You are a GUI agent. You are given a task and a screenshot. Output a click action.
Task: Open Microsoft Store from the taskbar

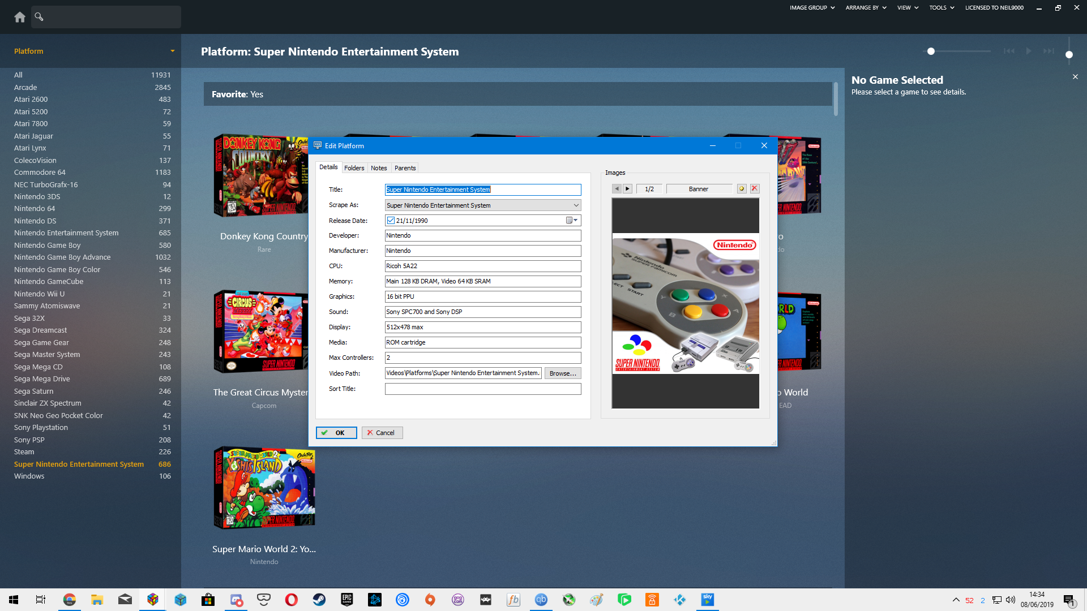coord(208,600)
